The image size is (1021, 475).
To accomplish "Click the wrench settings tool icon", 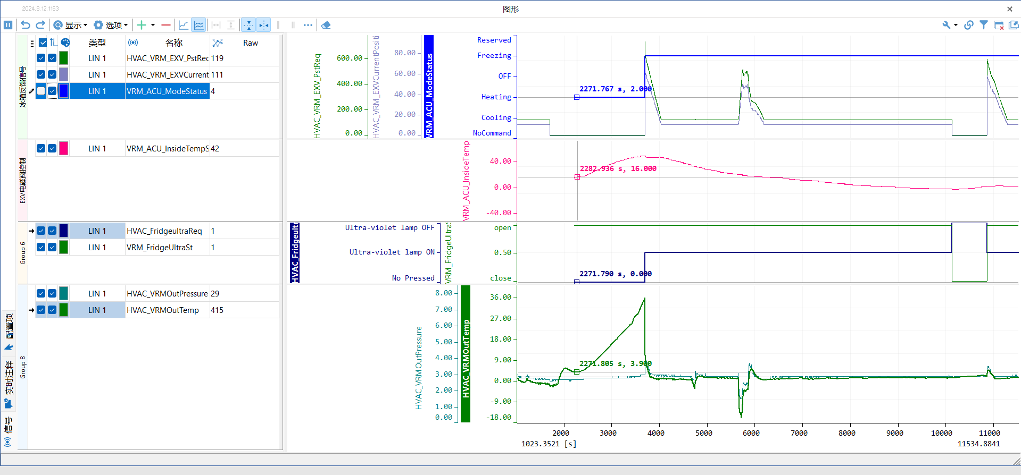I will (x=946, y=25).
